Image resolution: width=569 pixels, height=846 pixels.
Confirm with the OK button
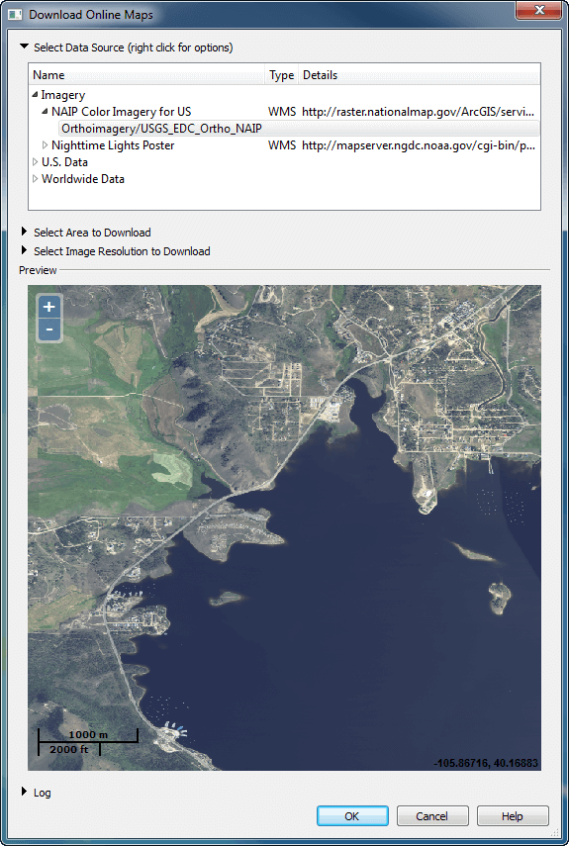(352, 815)
